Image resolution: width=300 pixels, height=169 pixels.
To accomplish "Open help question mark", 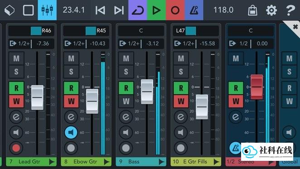I will coord(290,10).
